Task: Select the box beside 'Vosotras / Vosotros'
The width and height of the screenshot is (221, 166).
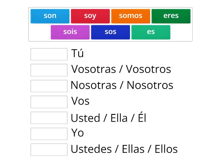Action: point(49,70)
